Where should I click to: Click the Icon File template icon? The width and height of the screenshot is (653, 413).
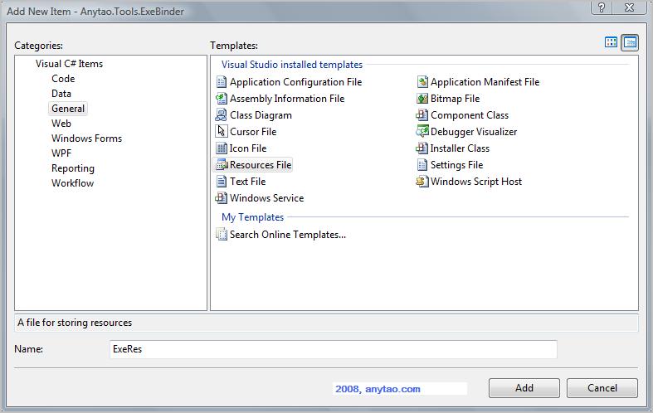point(221,148)
